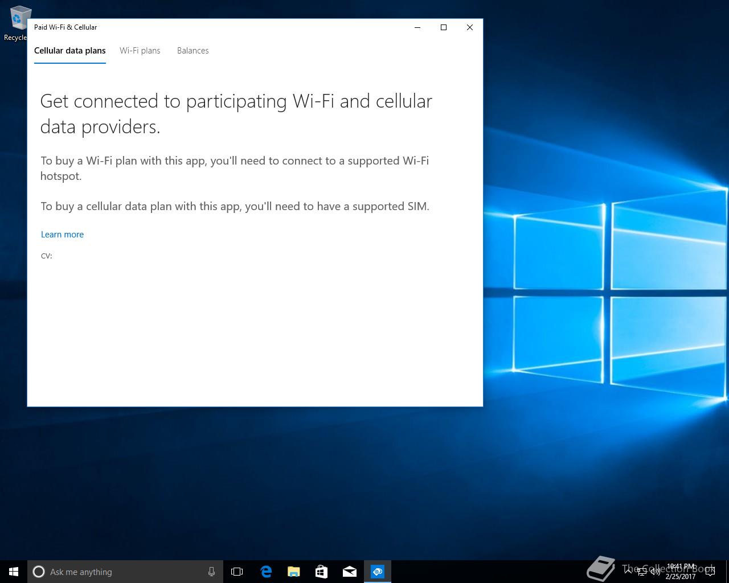
Task: Open File Explorer from the taskbar
Action: [293, 572]
